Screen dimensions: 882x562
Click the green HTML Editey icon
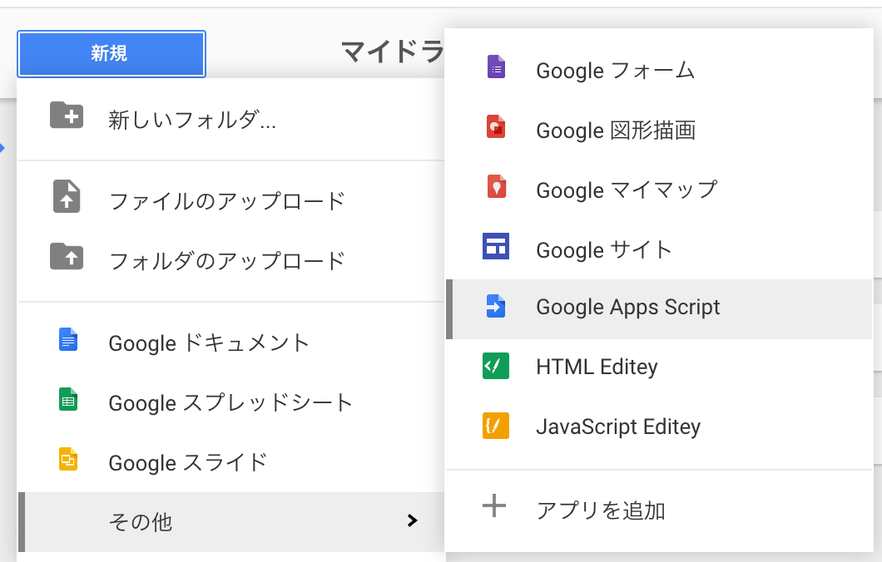click(x=496, y=366)
